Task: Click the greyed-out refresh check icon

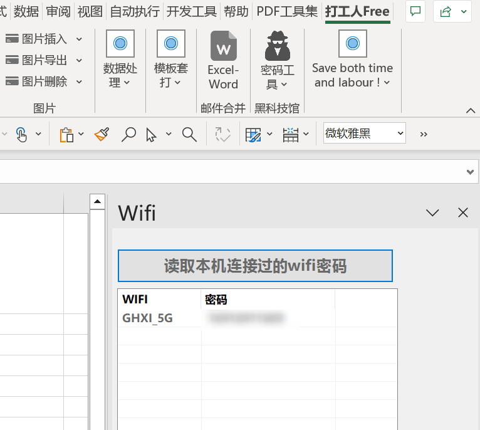Action: 222,134
